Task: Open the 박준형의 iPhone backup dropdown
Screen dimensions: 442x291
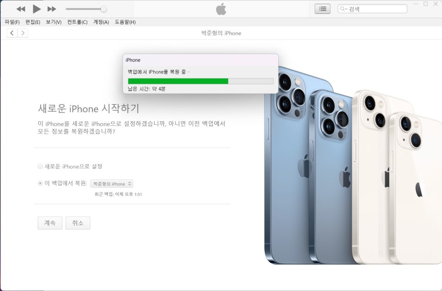Action: coord(112,183)
